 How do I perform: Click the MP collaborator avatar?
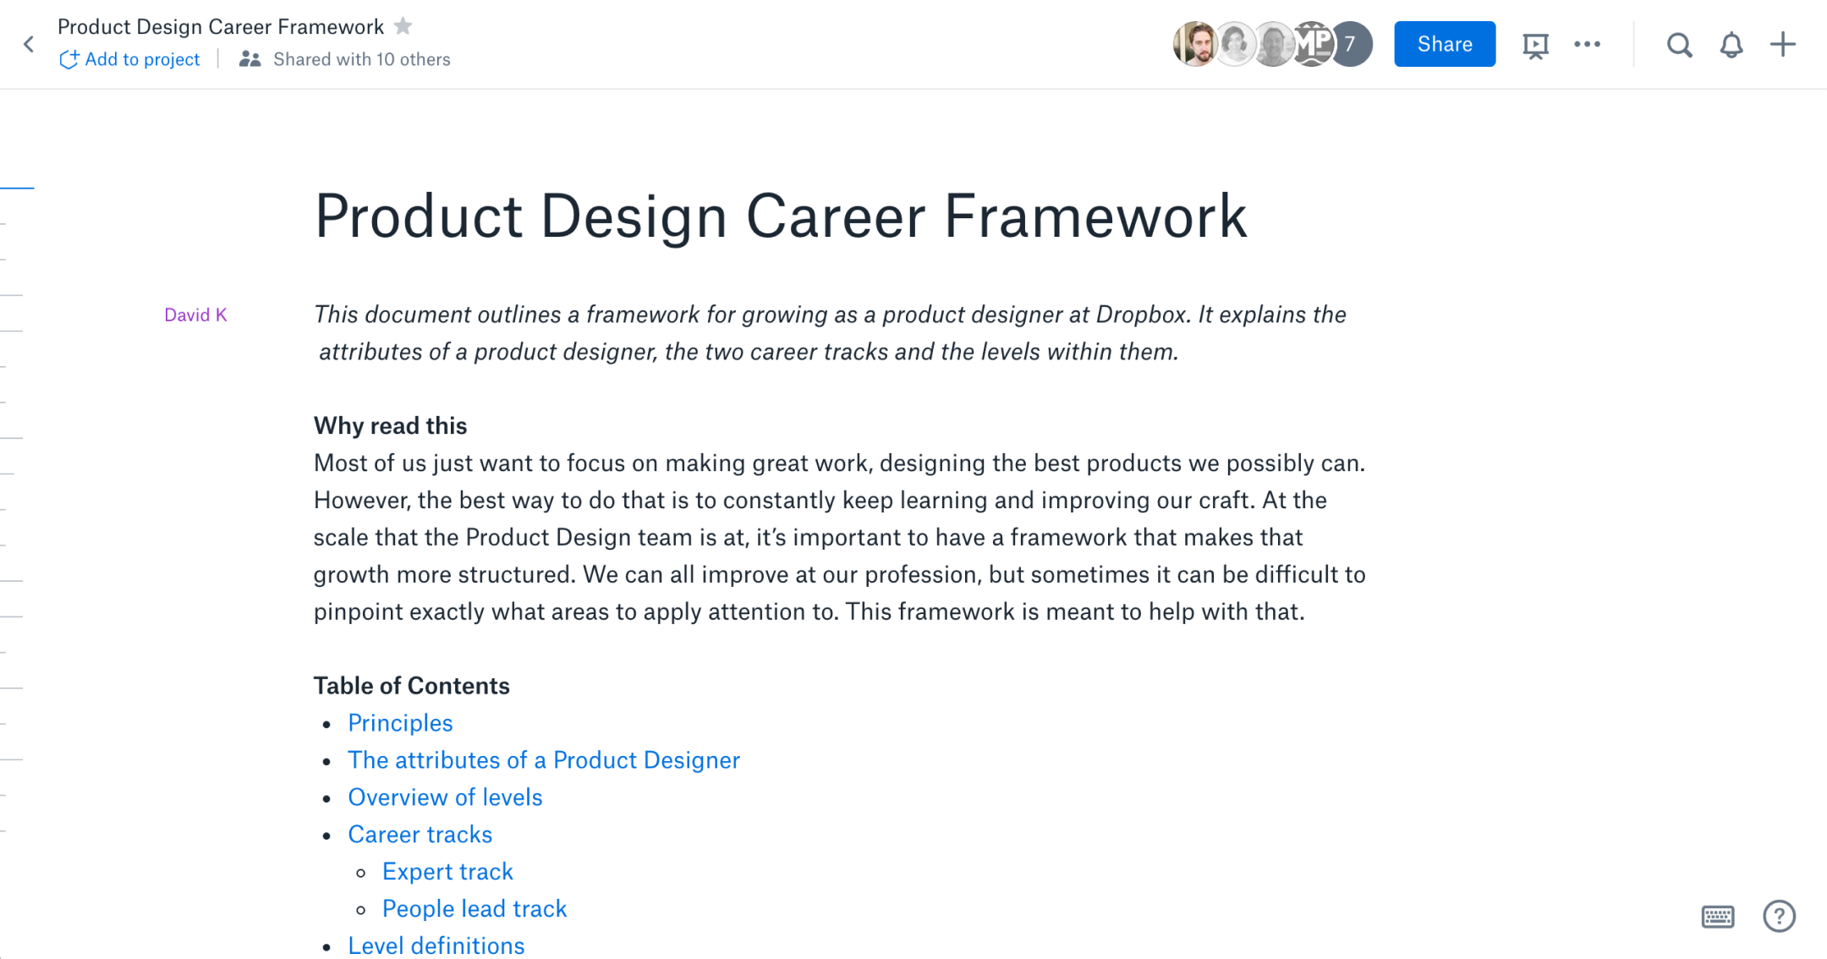pos(1314,44)
